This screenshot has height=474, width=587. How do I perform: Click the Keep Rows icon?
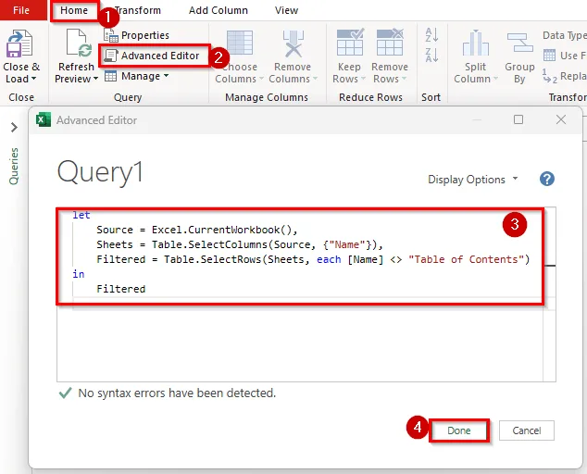tap(350, 42)
